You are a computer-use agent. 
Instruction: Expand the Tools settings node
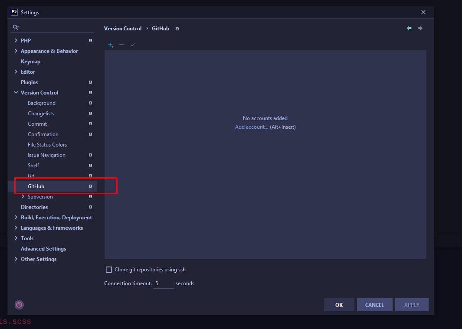(16, 238)
